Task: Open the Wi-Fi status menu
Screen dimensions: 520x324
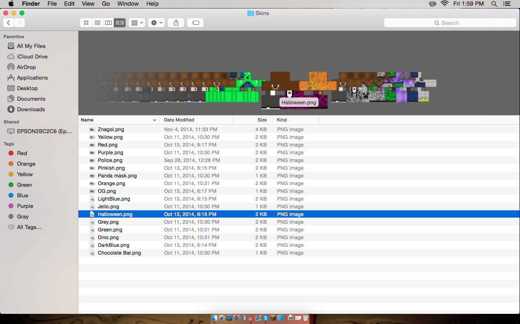Action: (x=444, y=4)
